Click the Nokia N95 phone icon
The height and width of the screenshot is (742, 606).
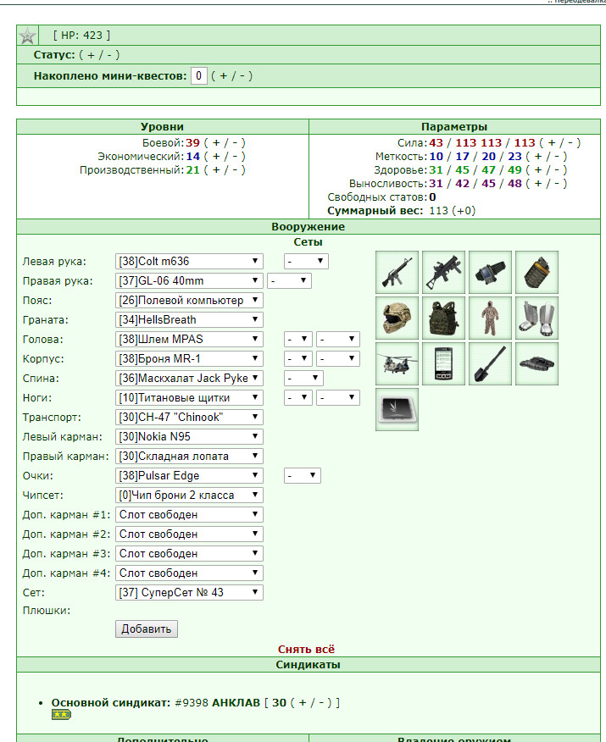[443, 364]
